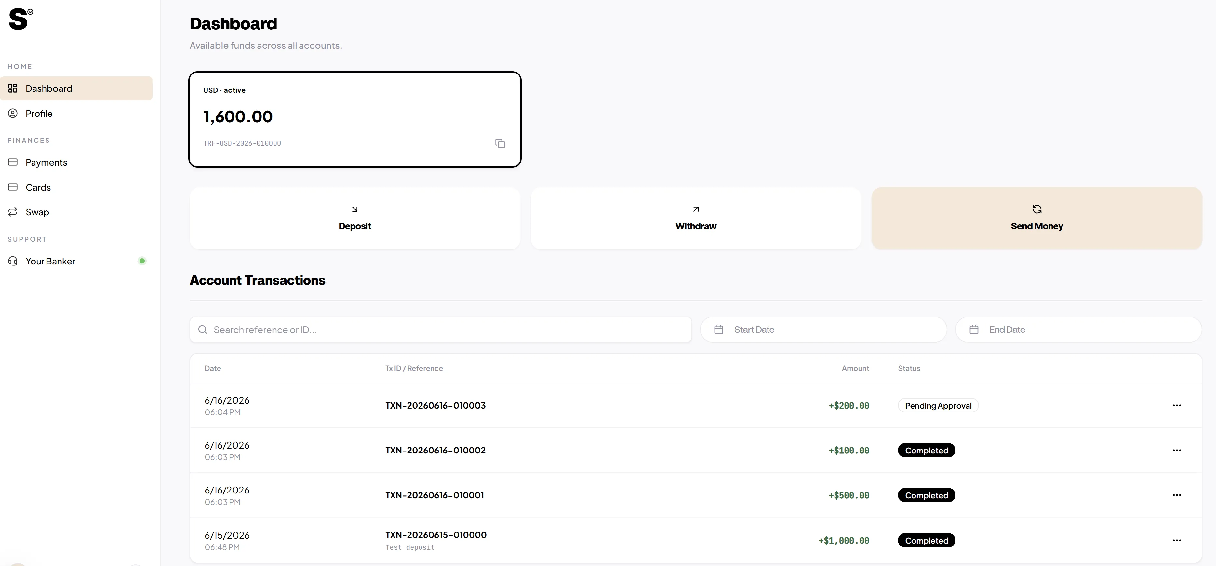Click the +$500.00 amount
This screenshot has height=566, width=1216.
(x=849, y=495)
